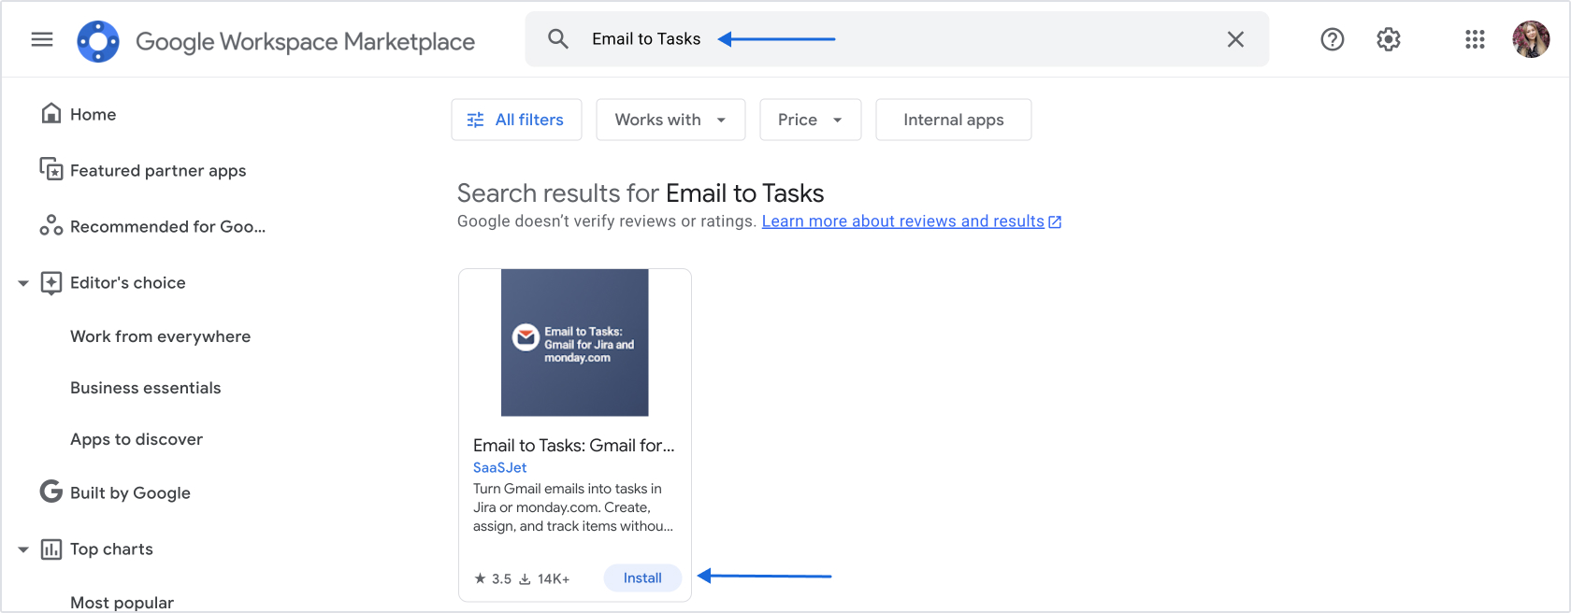Open Featured partner apps
This screenshot has width=1571, height=613.
coord(157,170)
